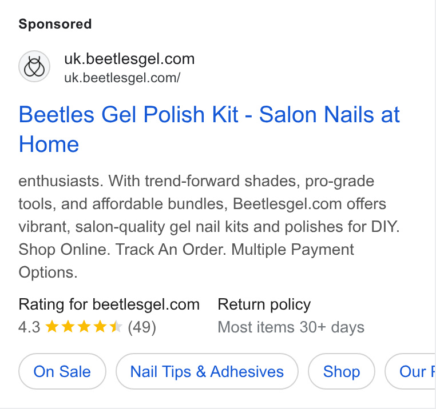
Task: Click the Sponsored label
Action: (55, 24)
